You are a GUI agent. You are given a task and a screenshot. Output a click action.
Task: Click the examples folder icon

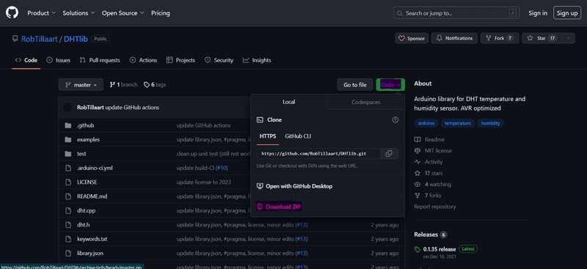pos(68,139)
